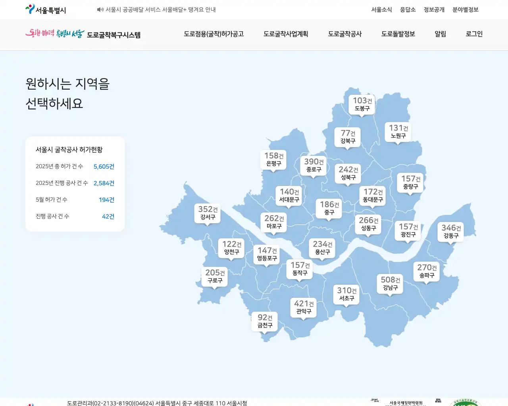Viewport: 508px width, 406px height.
Task: Click the 2,584건 ongoing works value
Action: pos(104,183)
